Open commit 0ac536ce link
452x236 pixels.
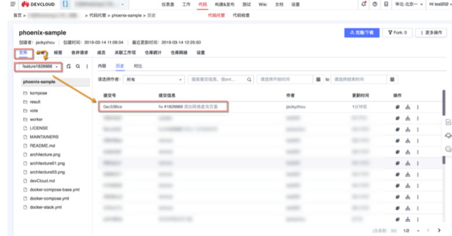(x=113, y=107)
